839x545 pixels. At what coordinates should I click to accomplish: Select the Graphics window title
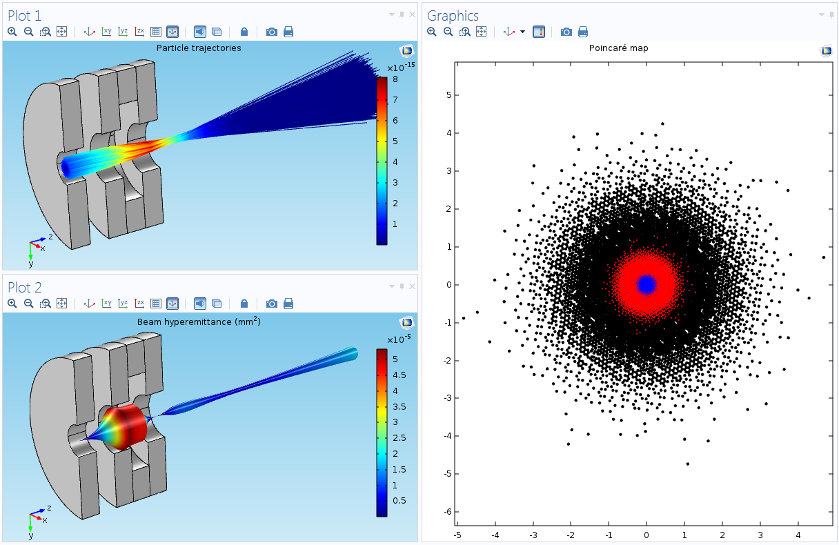(x=453, y=15)
